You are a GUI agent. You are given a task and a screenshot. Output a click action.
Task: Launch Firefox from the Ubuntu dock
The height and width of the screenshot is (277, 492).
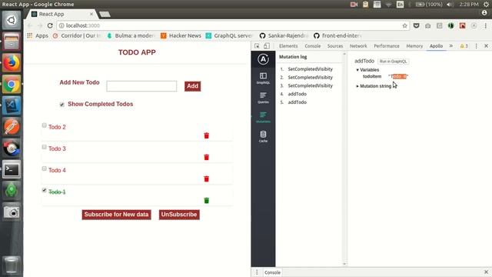12,63
